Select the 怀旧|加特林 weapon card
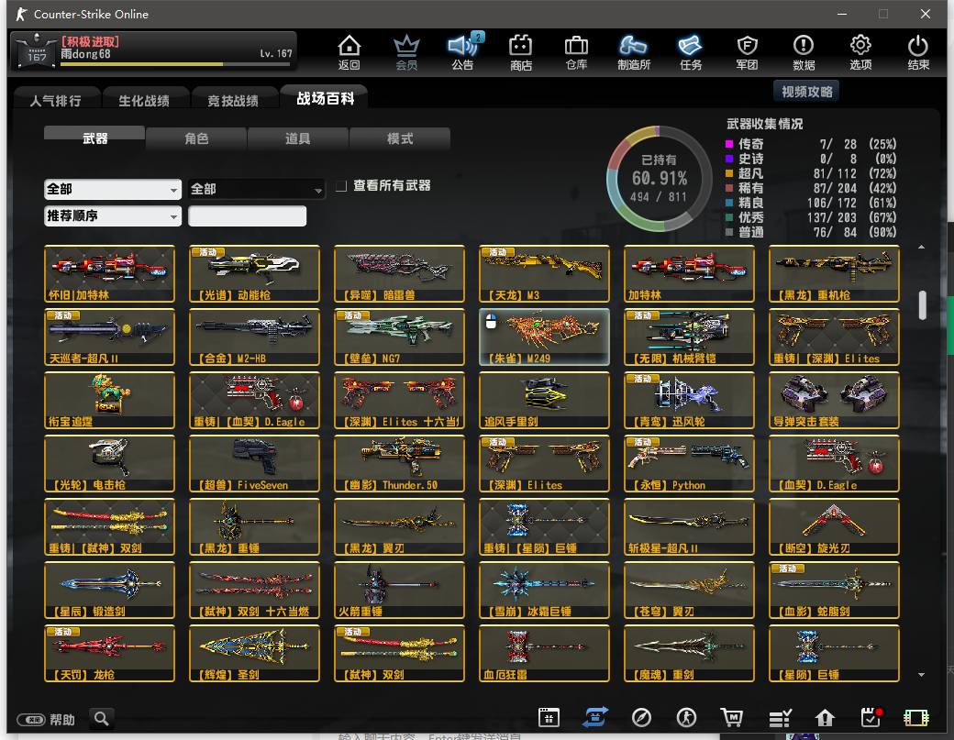The width and height of the screenshot is (954, 740). pyautogui.click(x=109, y=273)
